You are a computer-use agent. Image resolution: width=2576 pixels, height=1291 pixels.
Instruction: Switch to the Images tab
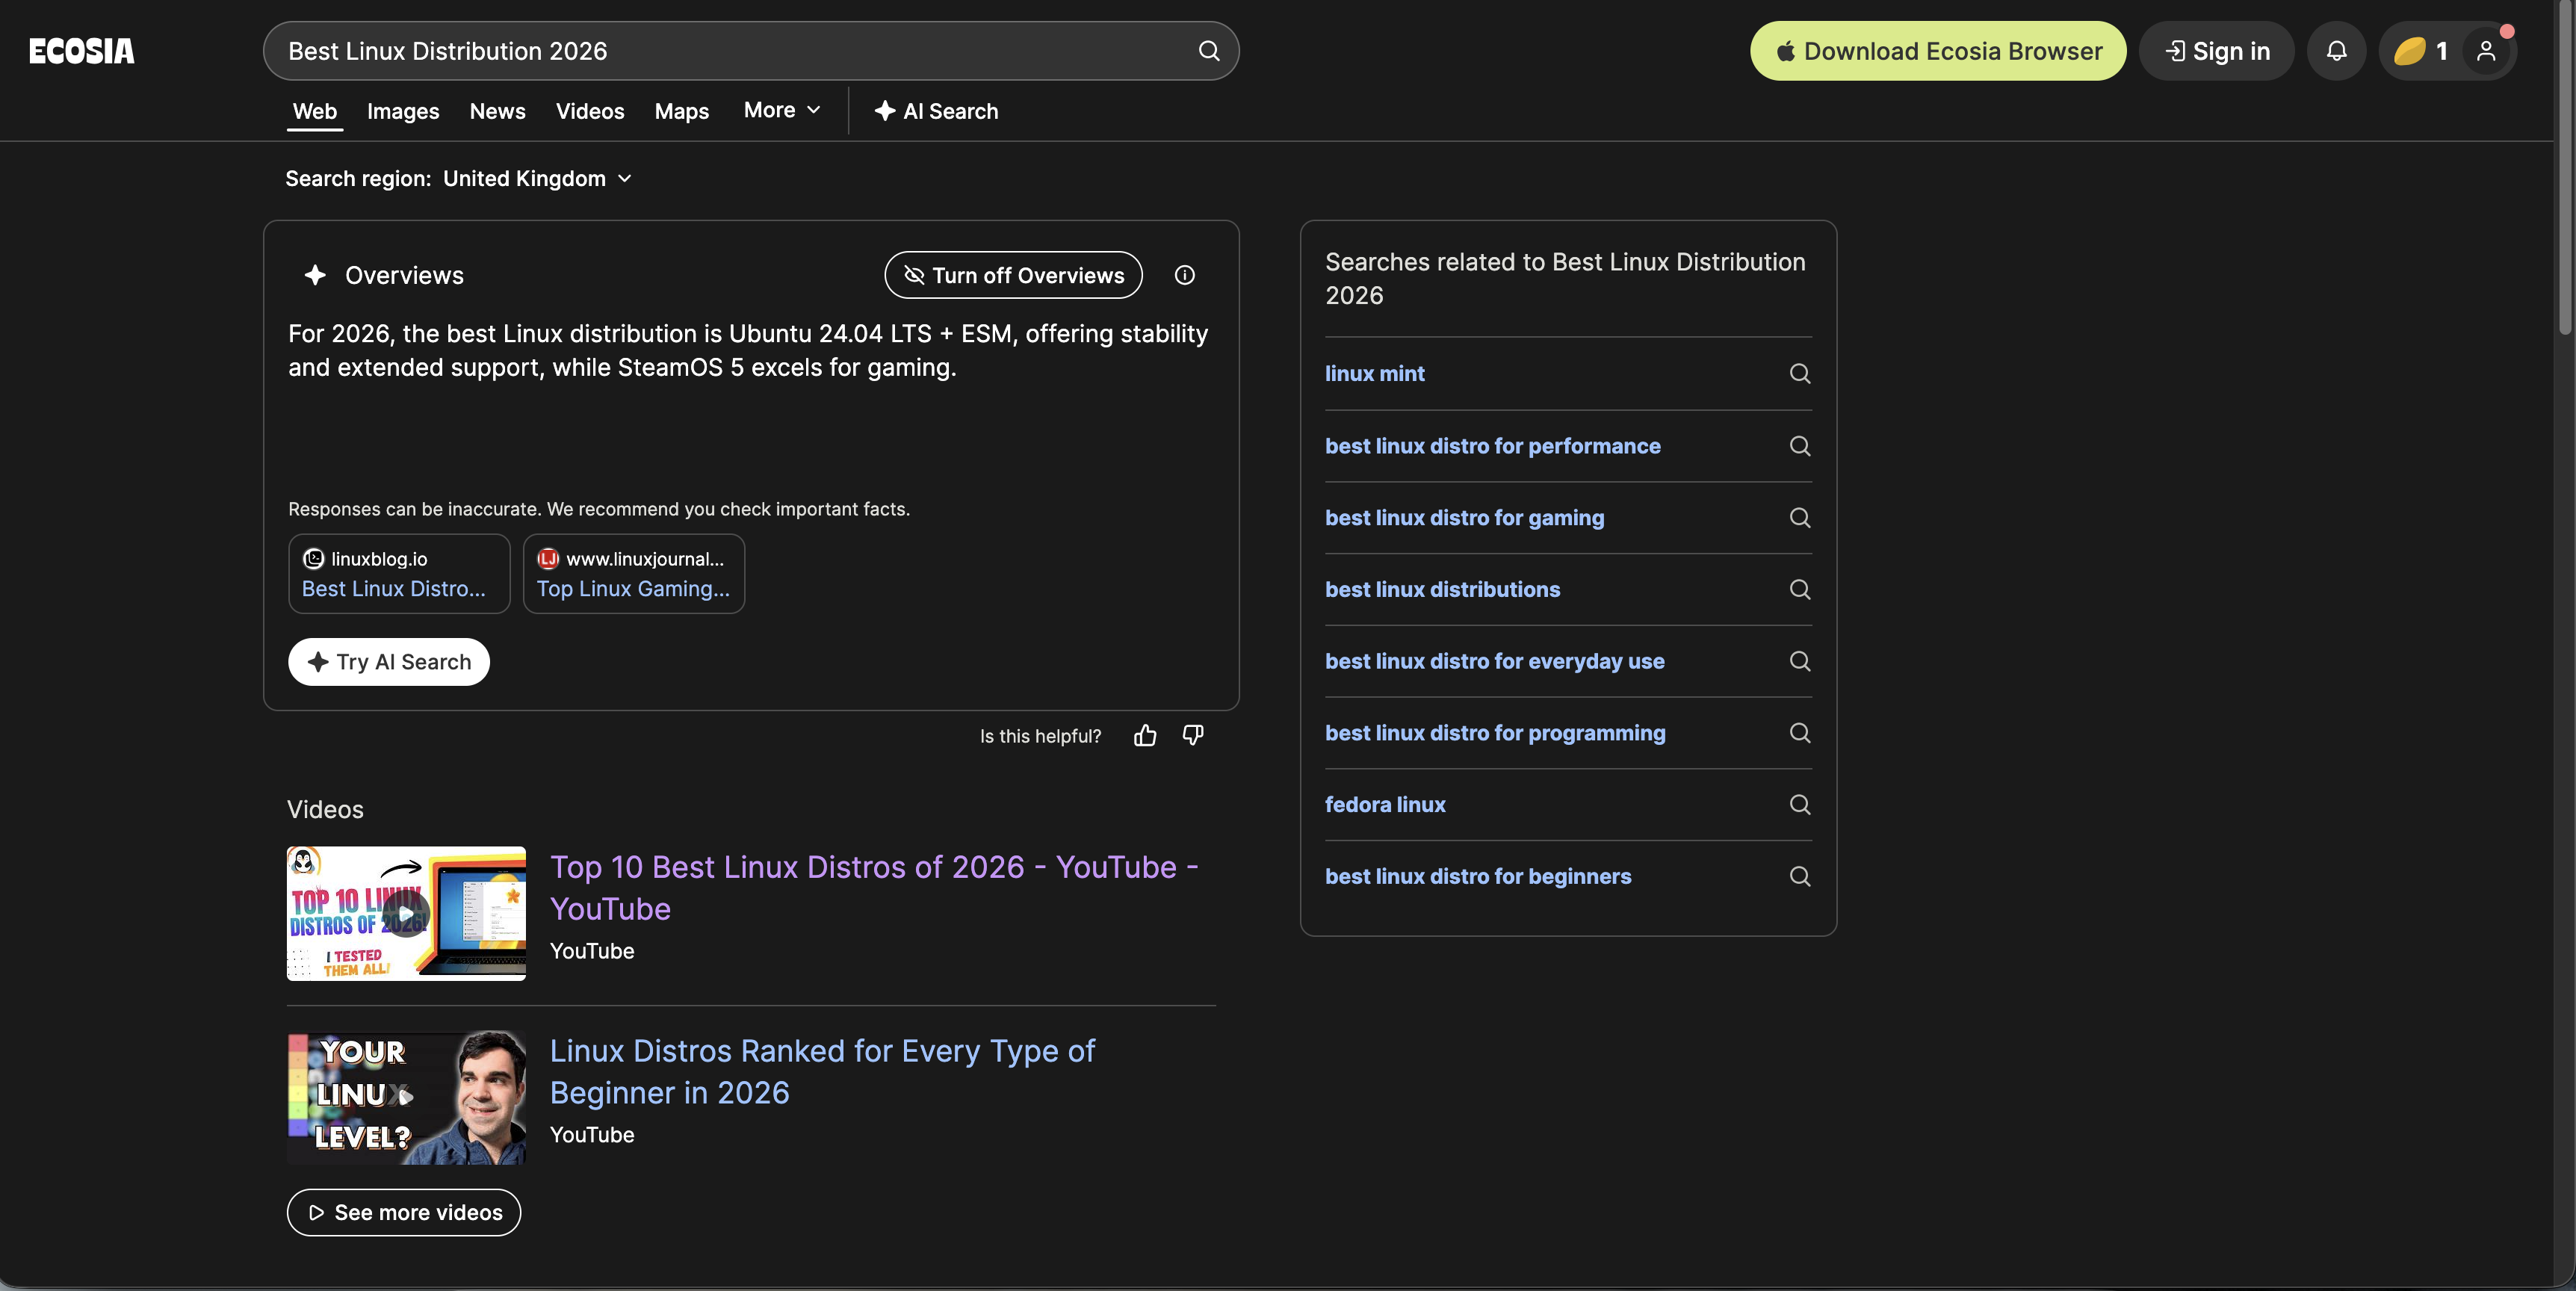pyautogui.click(x=403, y=111)
